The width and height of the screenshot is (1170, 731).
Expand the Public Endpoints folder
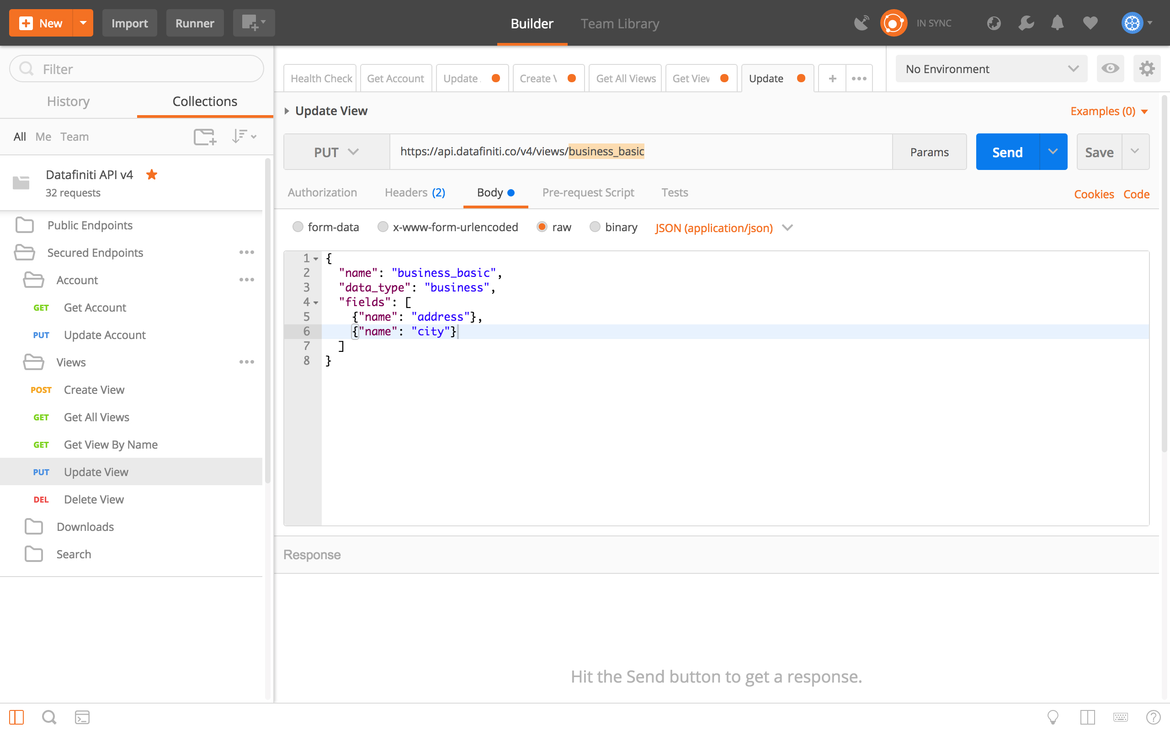point(131,225)
